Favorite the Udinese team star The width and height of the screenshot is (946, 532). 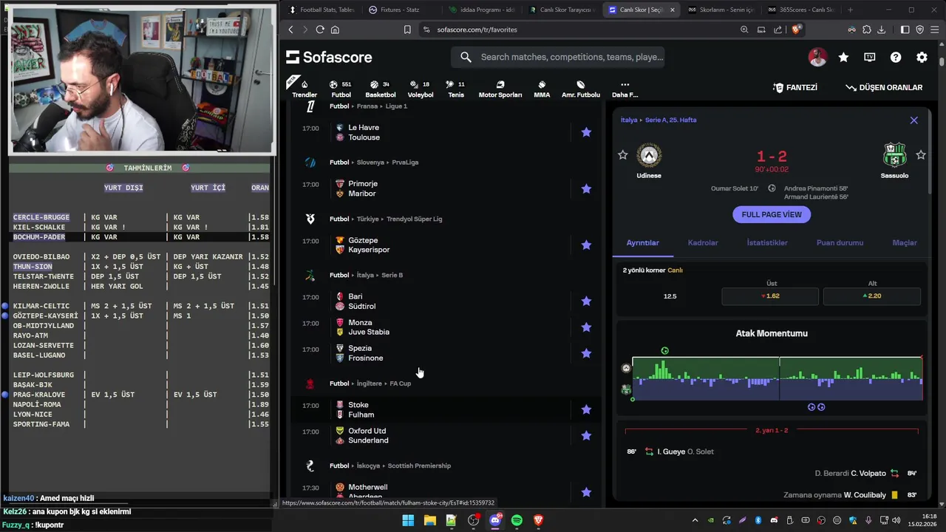point(623,154)
